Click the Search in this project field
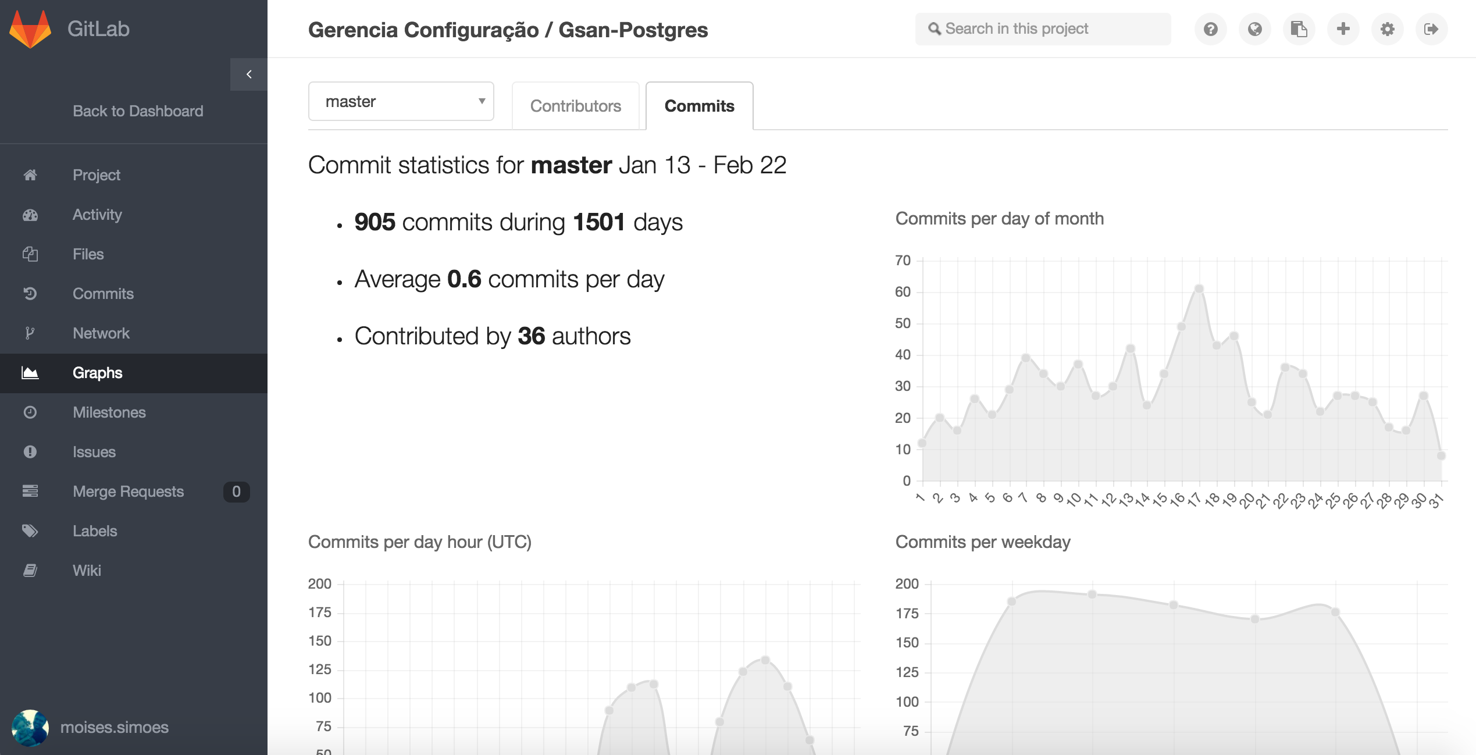 [1043, 29]
